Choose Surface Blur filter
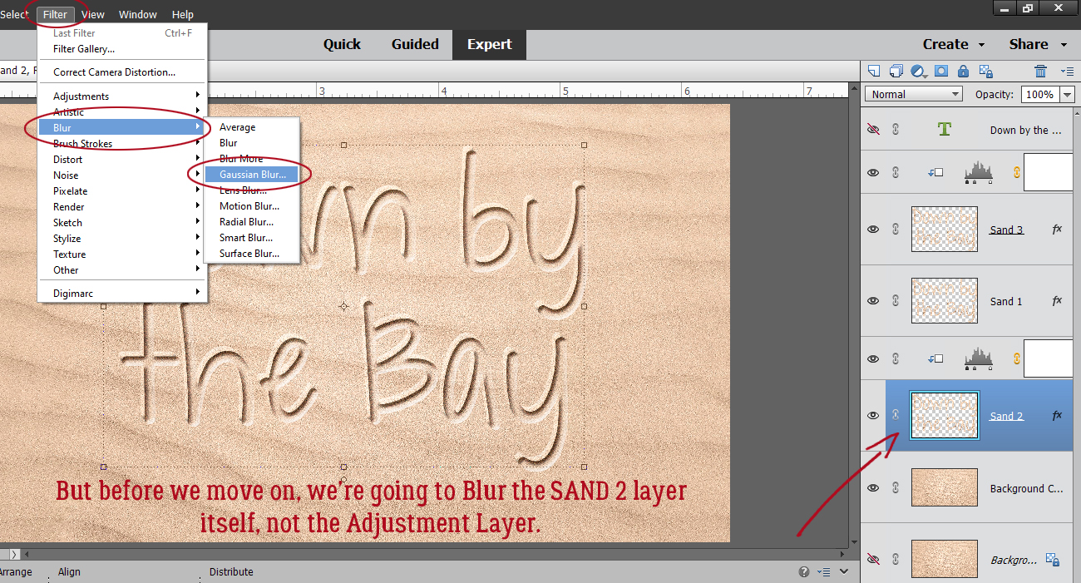Screen dimensions: 1081x583 point(252,253)
